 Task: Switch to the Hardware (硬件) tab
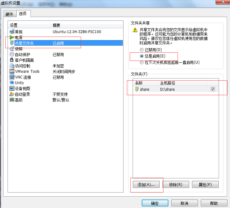pyautogui.click(x=9, y=14)
